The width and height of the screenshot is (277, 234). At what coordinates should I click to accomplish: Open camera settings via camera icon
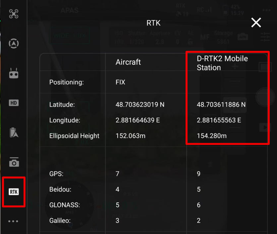(13, 162)
